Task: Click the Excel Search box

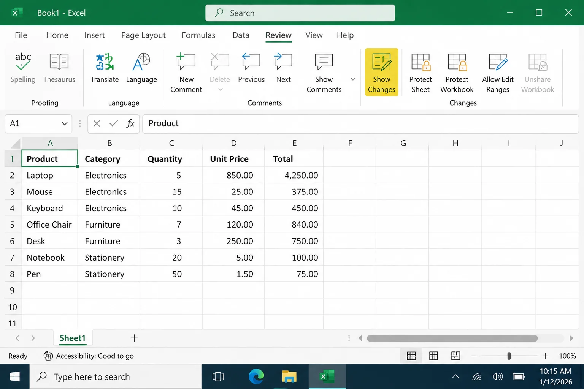Action: click(x=300, y=13)
